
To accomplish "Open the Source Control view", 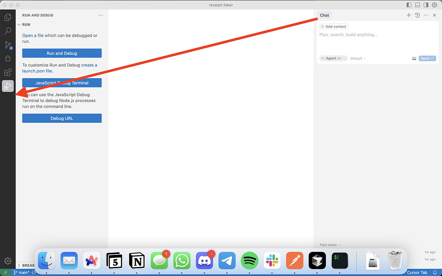I will [7, 44].
